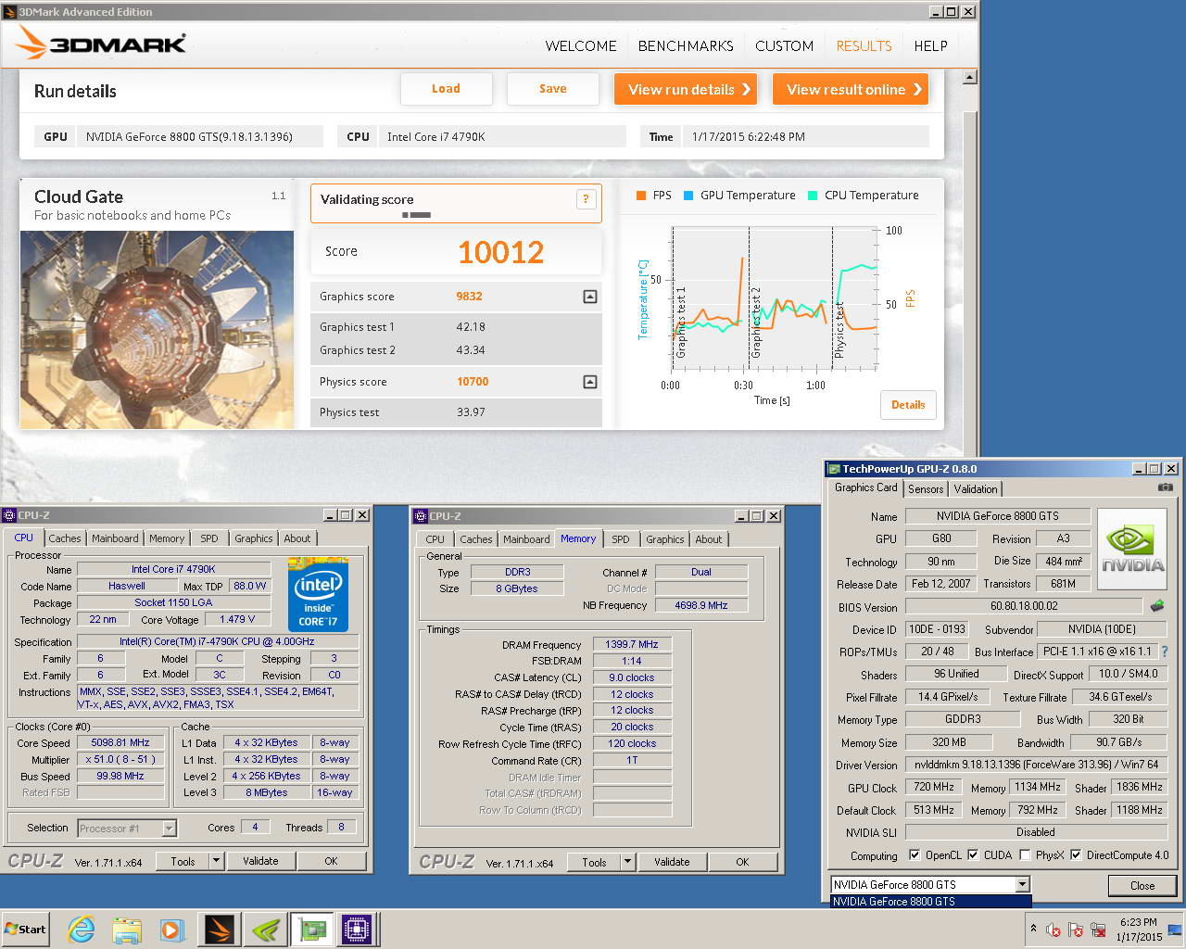Click the blue GPU Temperature legend swatch
This screenshot has width=1186, height=949.
pyautogui.click(x=688, y=196)
